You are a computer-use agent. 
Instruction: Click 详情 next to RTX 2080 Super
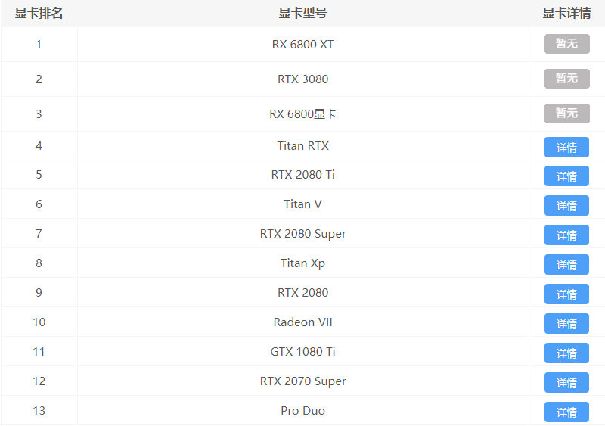[x=566, y=235]
